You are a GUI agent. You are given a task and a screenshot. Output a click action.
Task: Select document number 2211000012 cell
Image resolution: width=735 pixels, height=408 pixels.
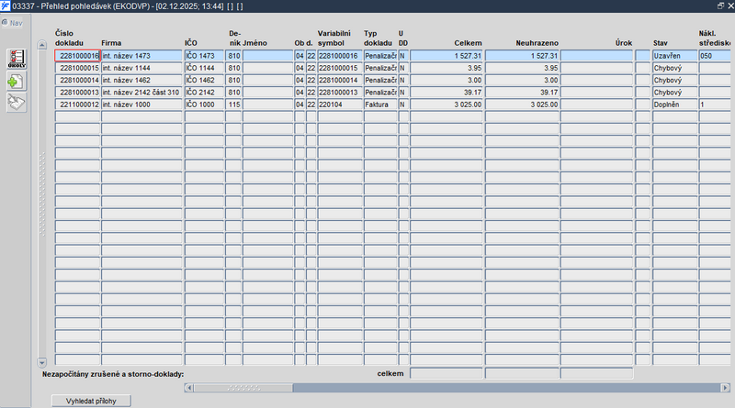coord(77,105)
